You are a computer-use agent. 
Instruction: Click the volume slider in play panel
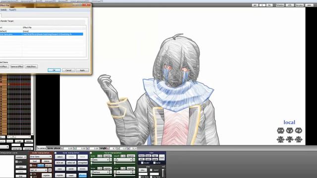[x=163, y=173]
